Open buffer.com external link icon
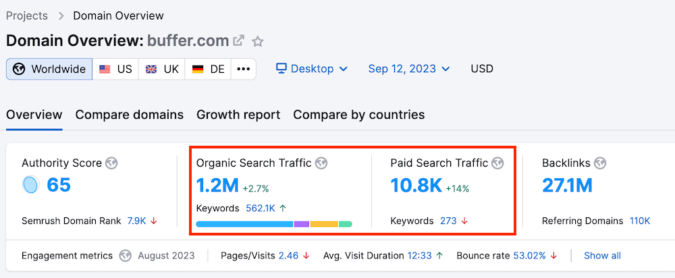This screenshot has width=675, height=278. (x=238, y=41)
